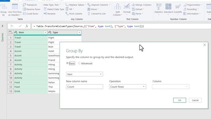Click OK in Group By dialog
The image size is (211, 119).
(x=180, y=100)
